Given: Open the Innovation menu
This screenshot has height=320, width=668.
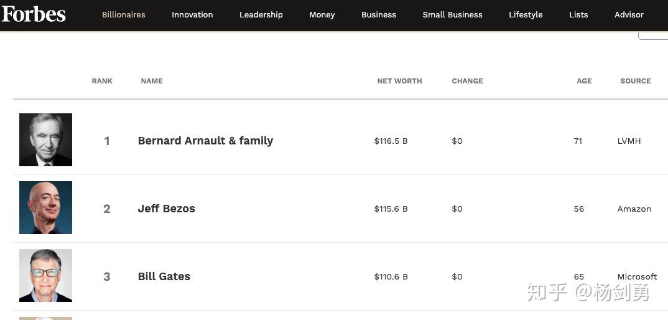Looking at the screenshot, I should point(192,14).
